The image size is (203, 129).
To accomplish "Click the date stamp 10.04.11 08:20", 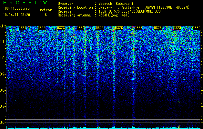I will tap(16, 15).
